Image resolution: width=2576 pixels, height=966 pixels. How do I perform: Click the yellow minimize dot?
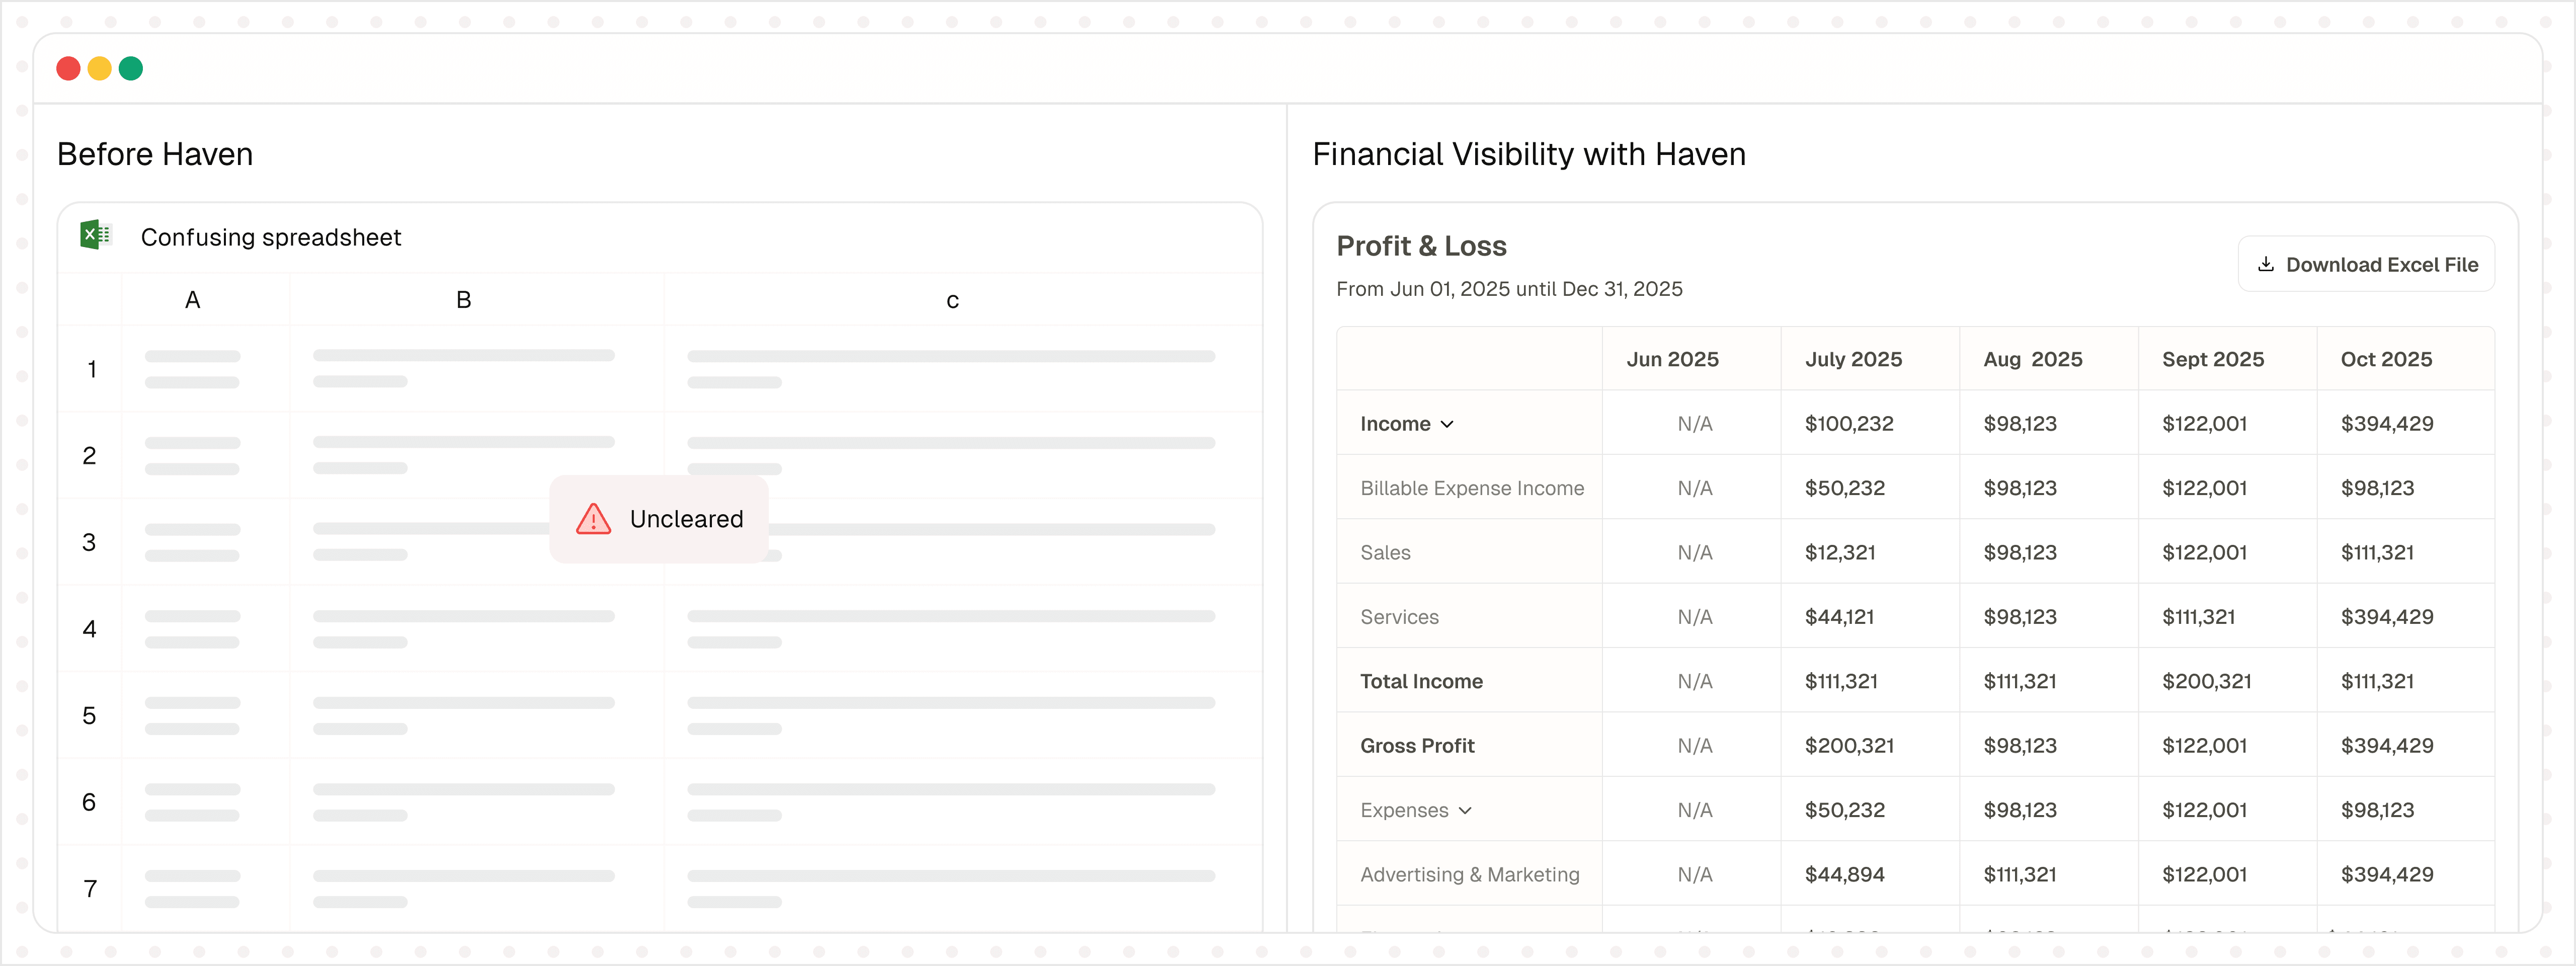click(x=99, y=68)
